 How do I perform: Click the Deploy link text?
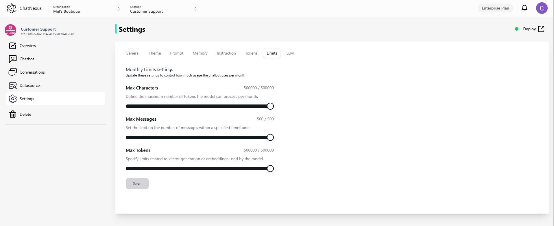coord(529,29)
